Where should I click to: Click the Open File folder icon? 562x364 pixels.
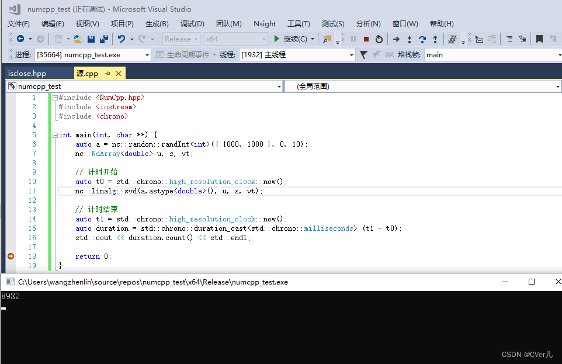click(78, 39)
